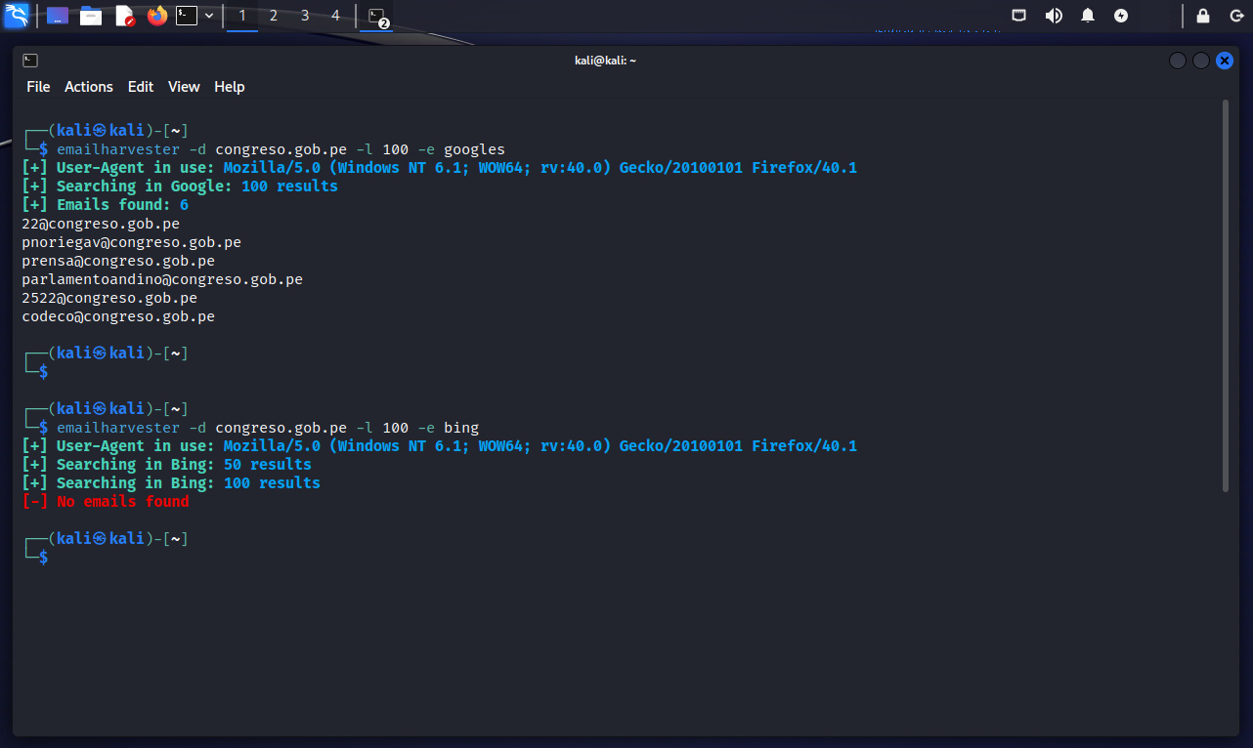Switch to workspace 2

274,16
